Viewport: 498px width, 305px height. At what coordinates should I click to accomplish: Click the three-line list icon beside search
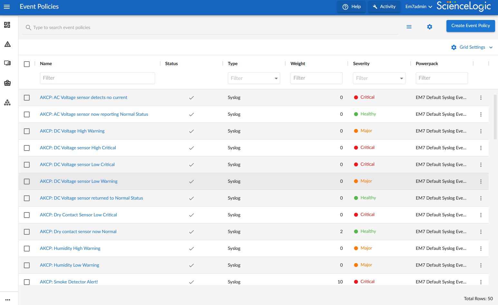coord(409,27)
